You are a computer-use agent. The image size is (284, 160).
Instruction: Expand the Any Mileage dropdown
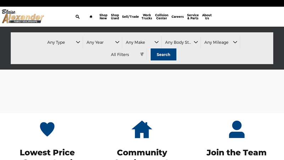220,42
